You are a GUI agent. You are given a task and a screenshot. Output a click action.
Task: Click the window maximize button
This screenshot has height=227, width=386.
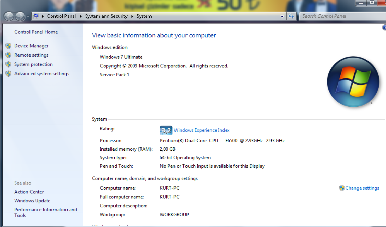pos(372,3)
